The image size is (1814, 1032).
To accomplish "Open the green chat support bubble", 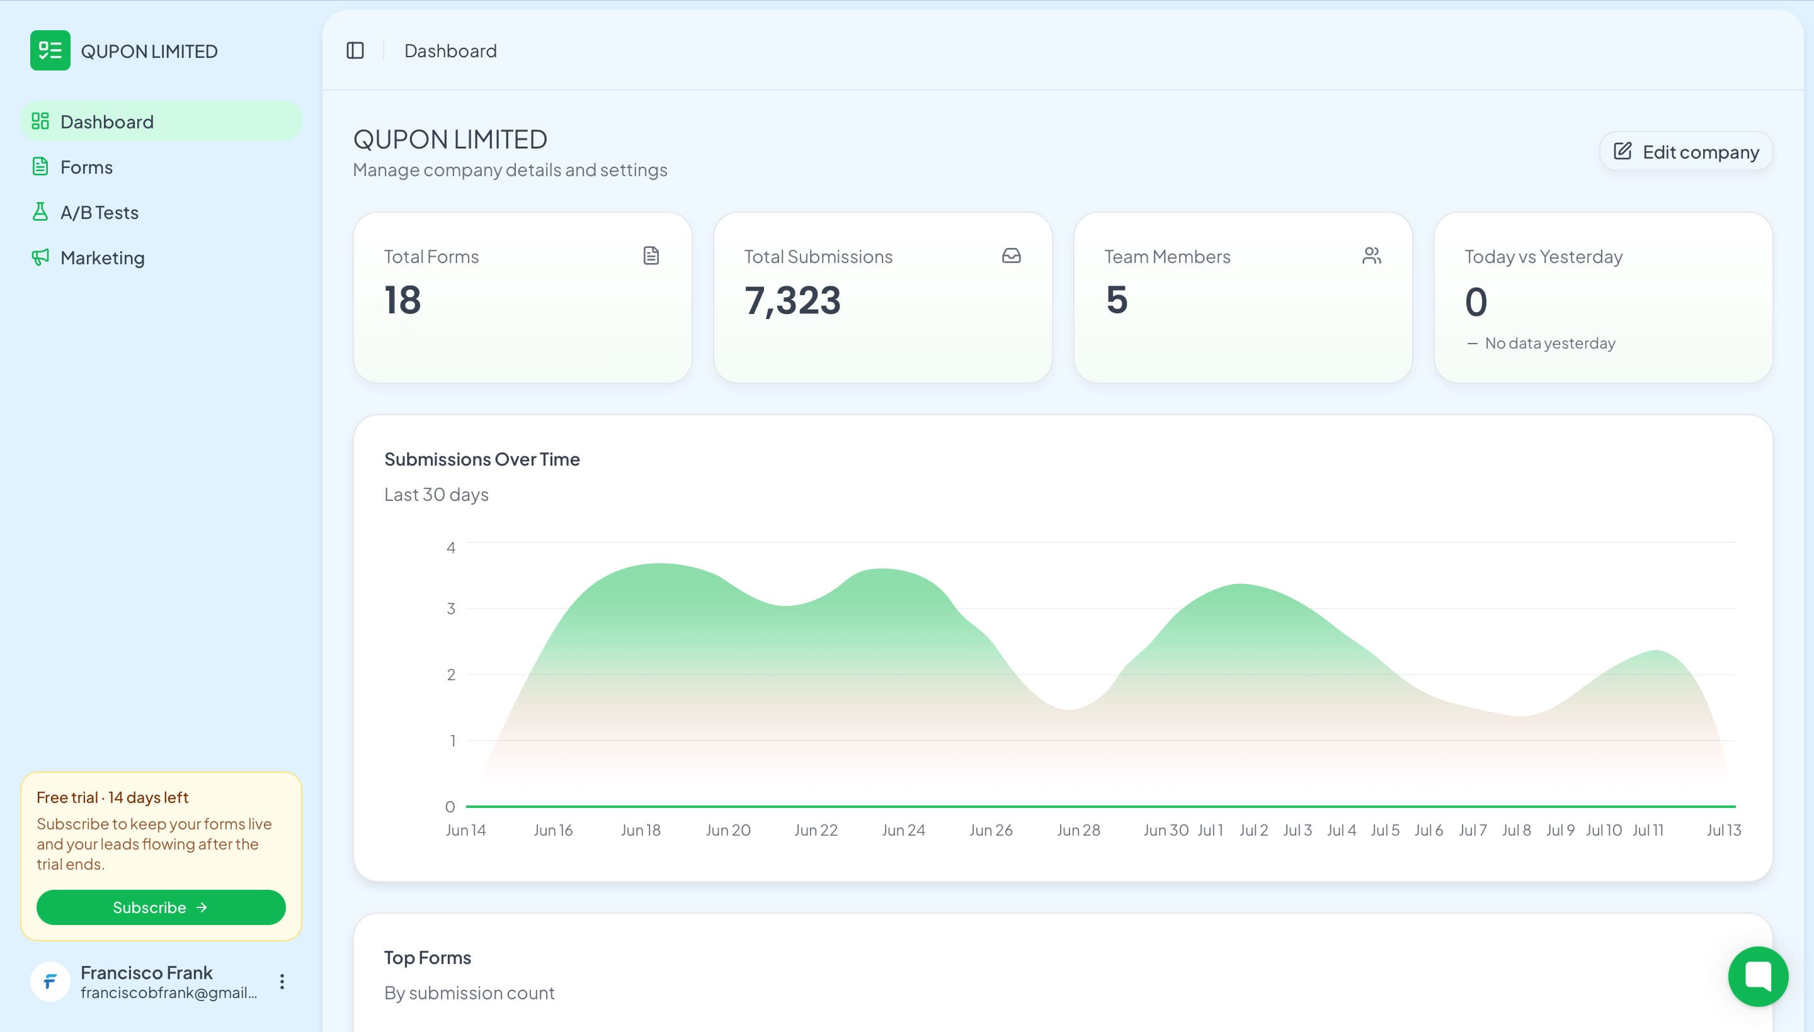I will pyautogui.click(x=1758, y=977).
